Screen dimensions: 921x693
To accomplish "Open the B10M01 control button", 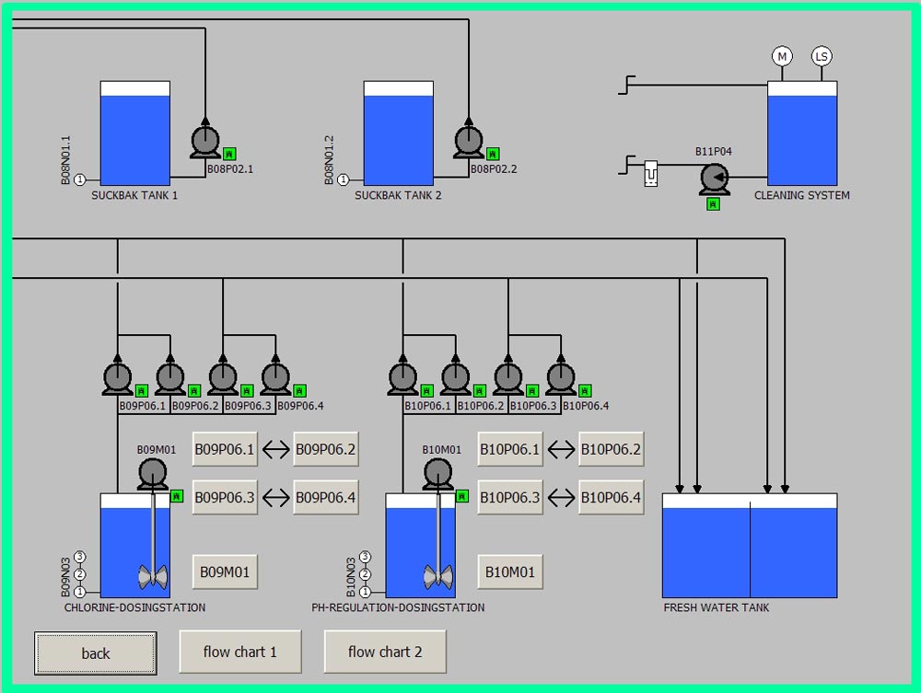I will click(x=510, y=572).
